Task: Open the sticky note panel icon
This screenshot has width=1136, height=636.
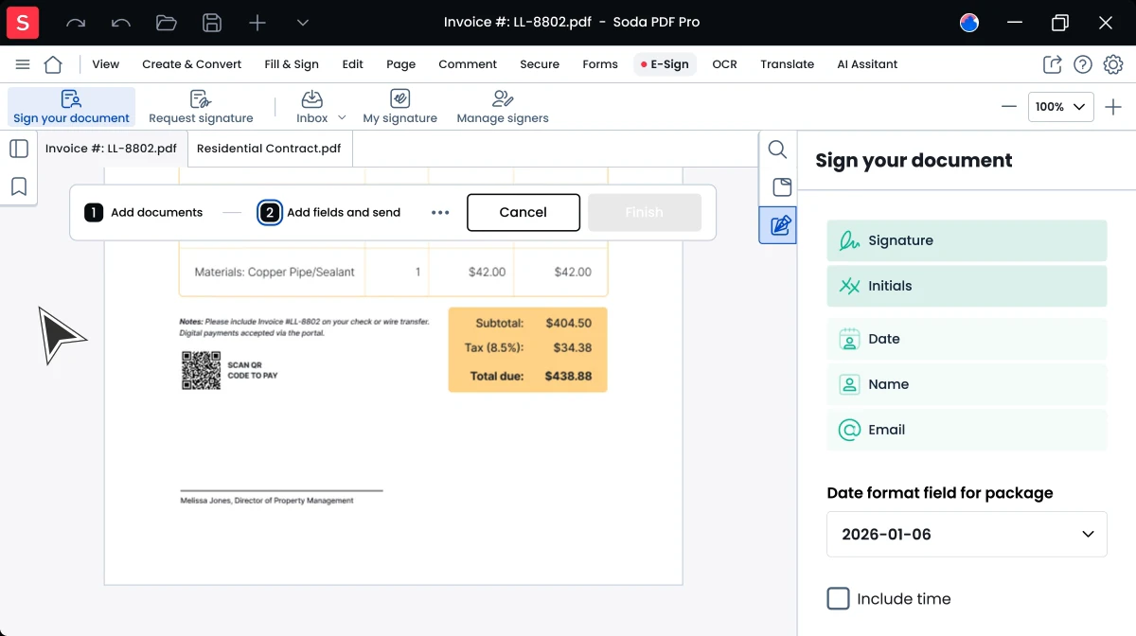Action: click(x=782, y=187)
